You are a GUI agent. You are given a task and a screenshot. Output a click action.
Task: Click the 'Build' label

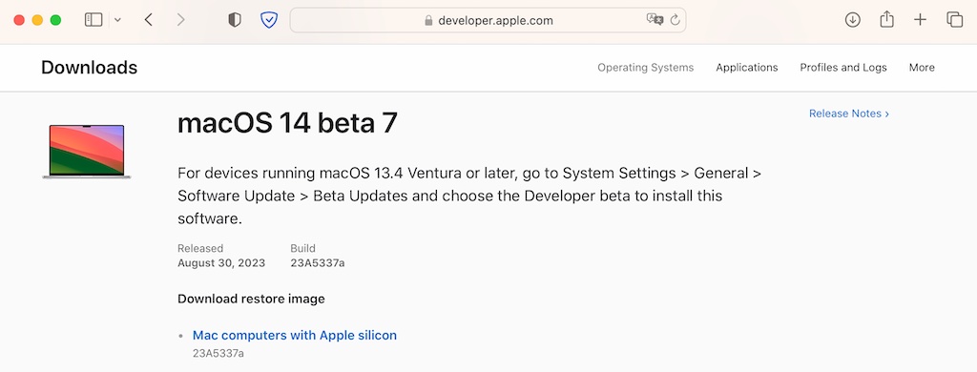coord(302,248)
